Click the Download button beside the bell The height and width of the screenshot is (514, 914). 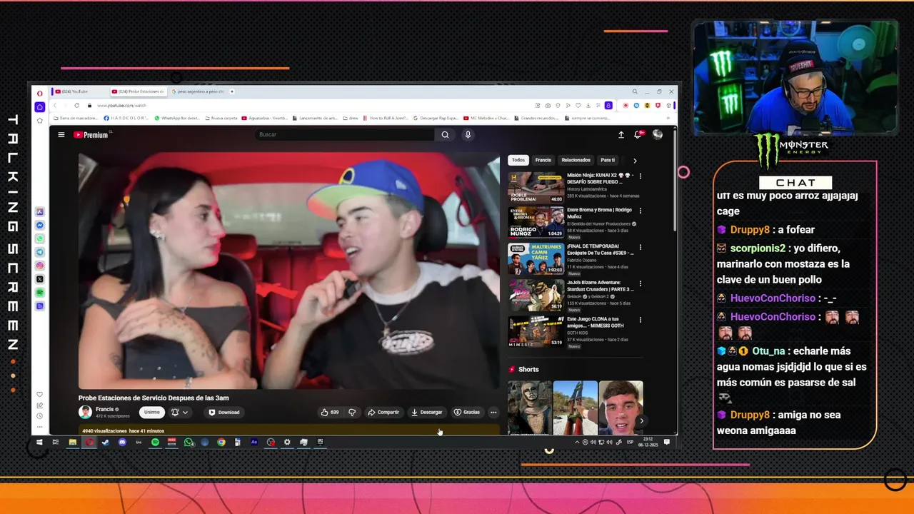tap(224, 412)
